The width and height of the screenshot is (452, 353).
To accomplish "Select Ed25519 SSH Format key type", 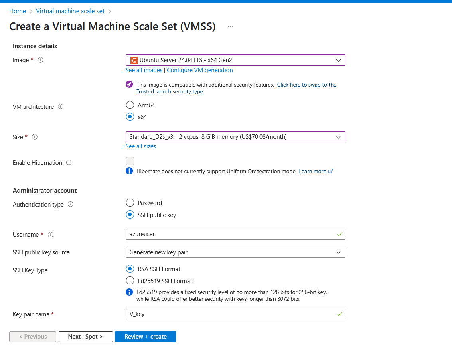I will click(x=130, y=281).
